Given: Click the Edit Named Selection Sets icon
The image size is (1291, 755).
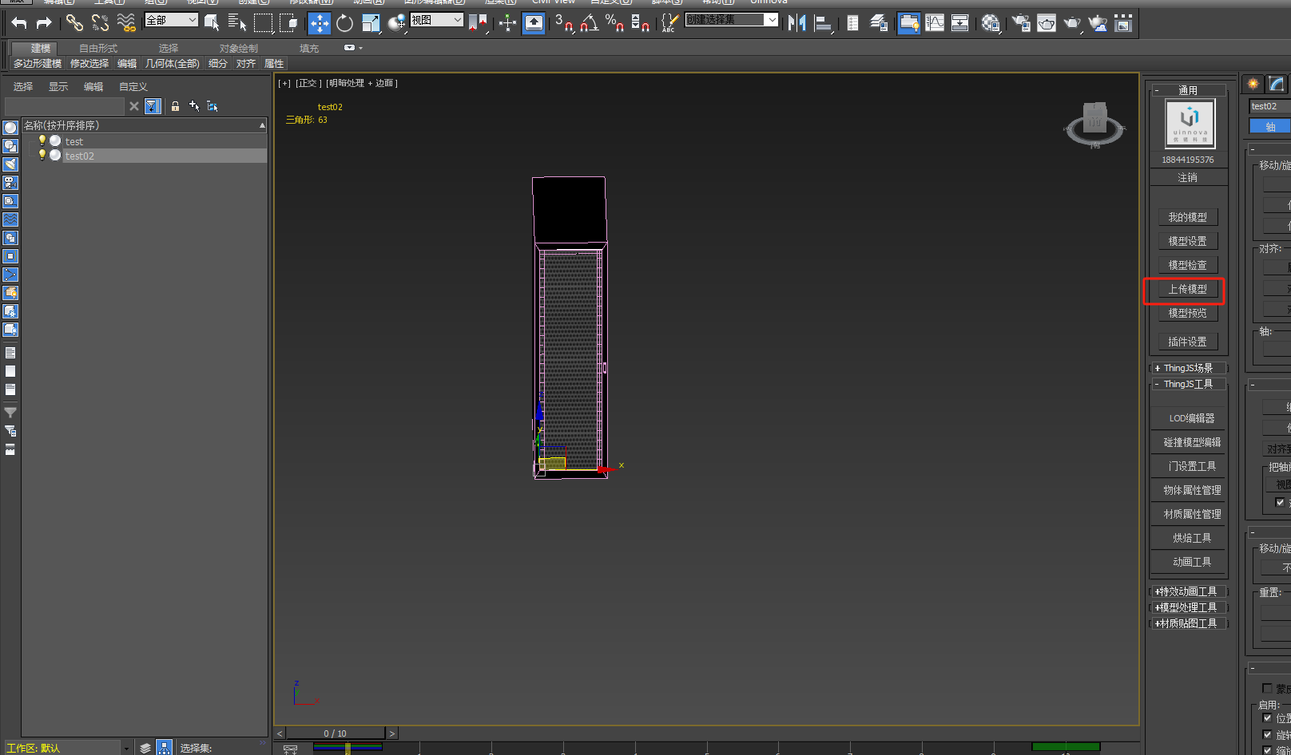Looking at the screenshot, I should (x=669, y=23).
